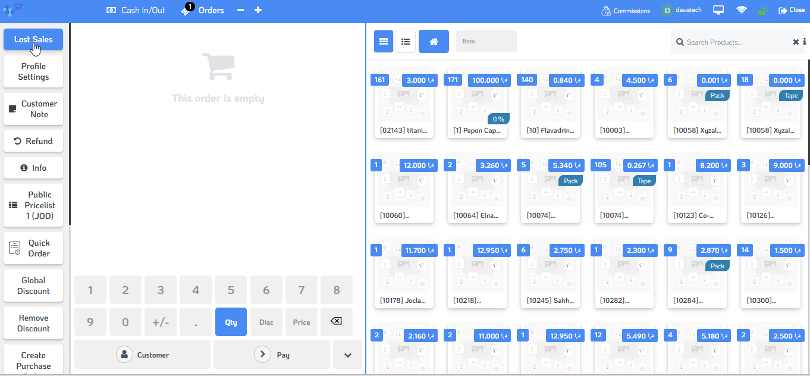The width and height of the screenshot is (810, 376).
Task: Click numpad key 0
Action: [x=125, y=322]
